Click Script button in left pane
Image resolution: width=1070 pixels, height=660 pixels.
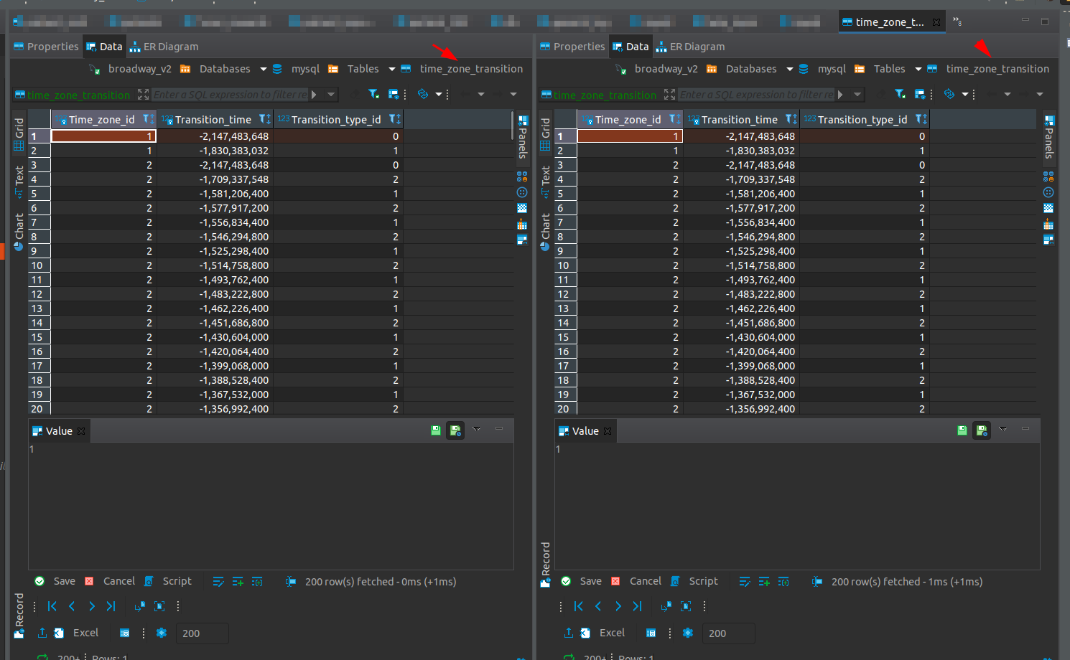(168, 581)
